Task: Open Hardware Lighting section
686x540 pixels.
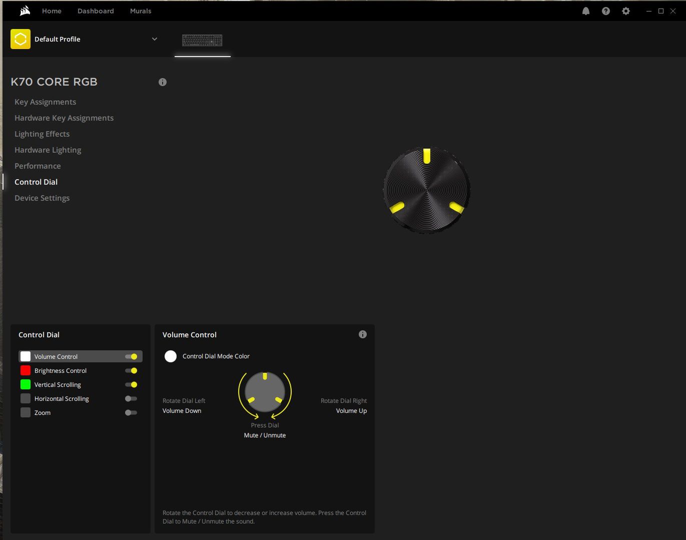Action: click(48, 150)
